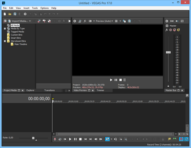
Task: Click the Save project icon
Action: 15,14
